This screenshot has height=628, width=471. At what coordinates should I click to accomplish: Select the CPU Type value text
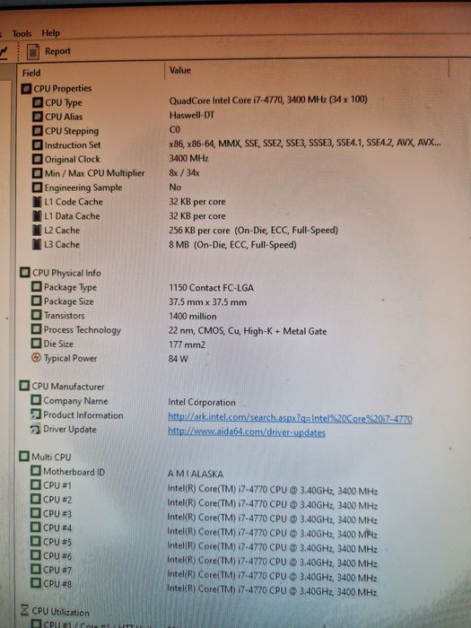[268, 100]
